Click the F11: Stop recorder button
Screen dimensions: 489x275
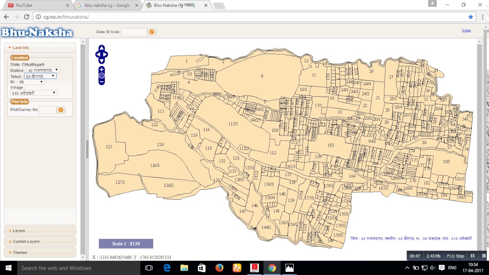click(455, 256)
